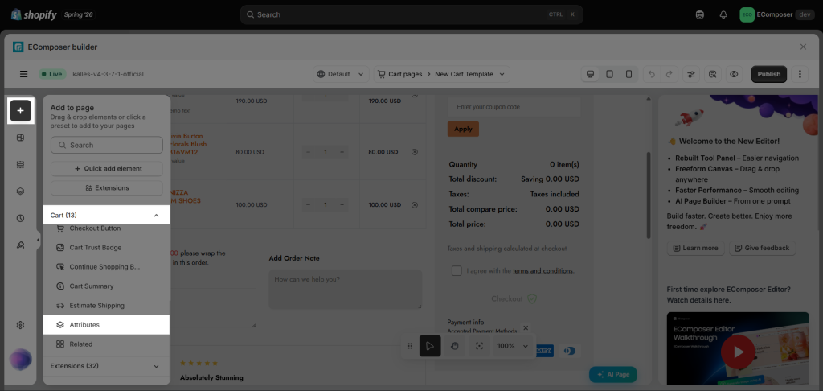The image size is (823, 391).
Task: Open the AI Page button
Action: pos(613,375)
